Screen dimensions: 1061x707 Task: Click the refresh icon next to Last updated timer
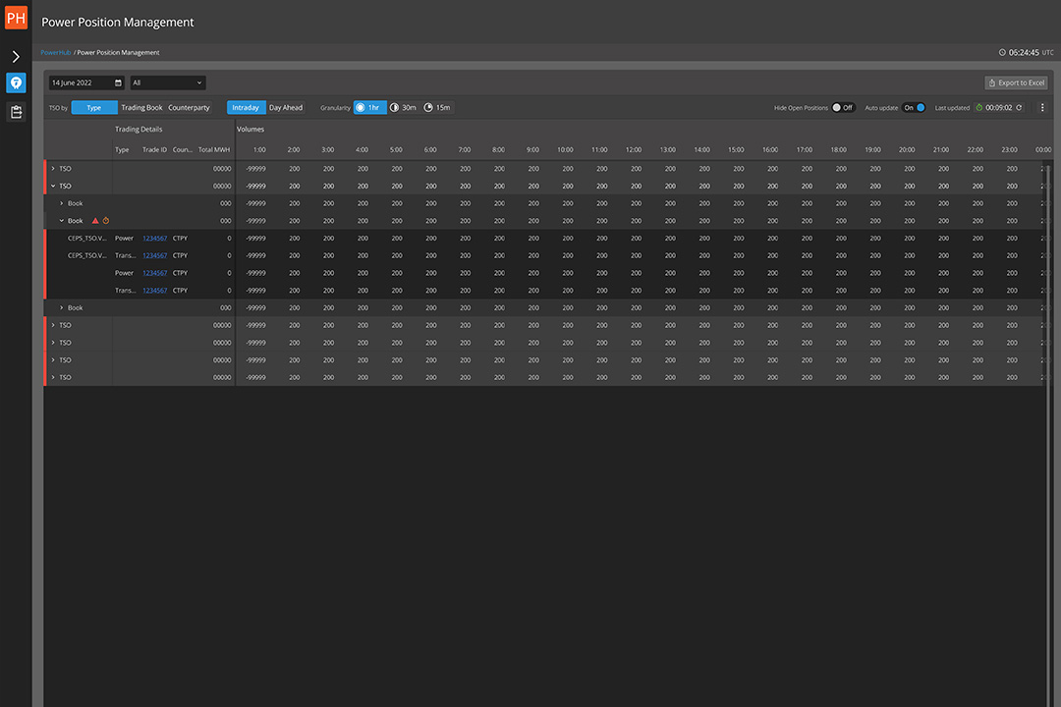click(1019, 108)
